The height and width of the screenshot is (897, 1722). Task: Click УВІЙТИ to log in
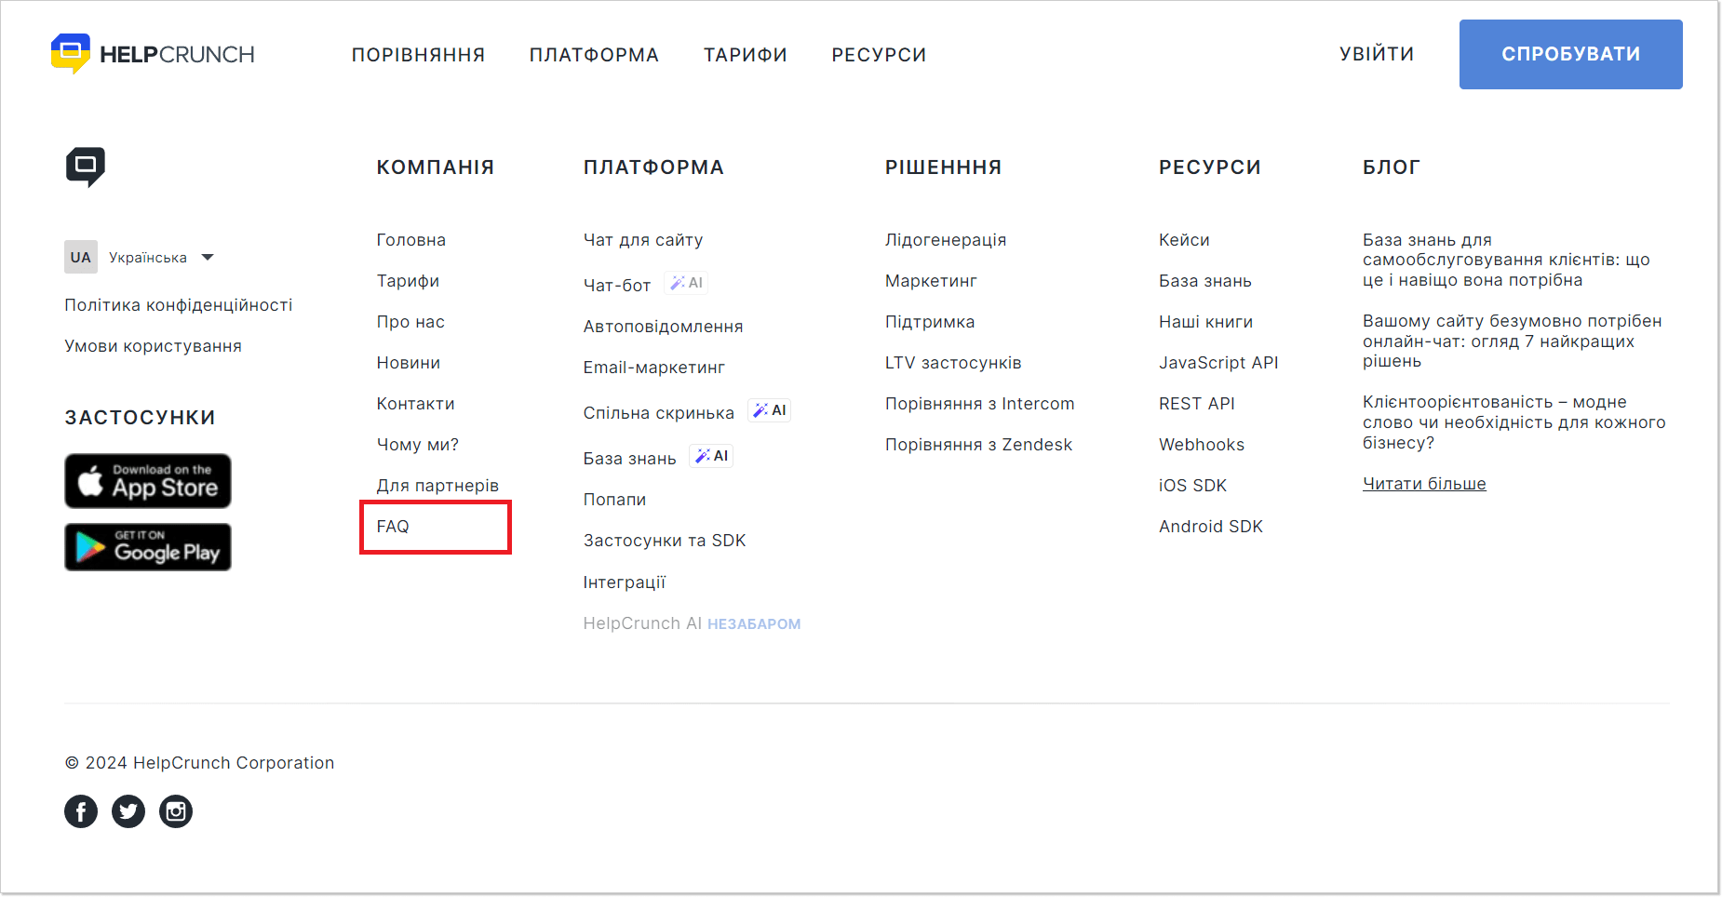(x=1377, y=54)
